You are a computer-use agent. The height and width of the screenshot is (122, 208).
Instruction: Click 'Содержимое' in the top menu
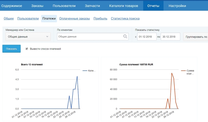tap(12, 6)
